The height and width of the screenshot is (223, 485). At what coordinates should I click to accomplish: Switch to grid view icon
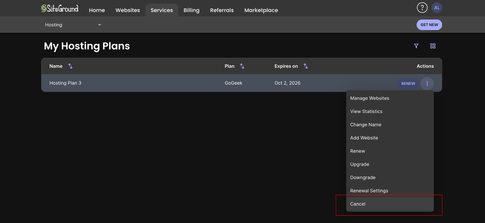click(433, 46)
